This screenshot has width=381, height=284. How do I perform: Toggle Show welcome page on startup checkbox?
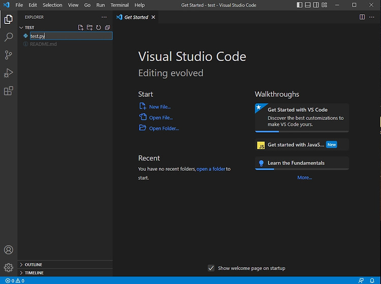211,268
